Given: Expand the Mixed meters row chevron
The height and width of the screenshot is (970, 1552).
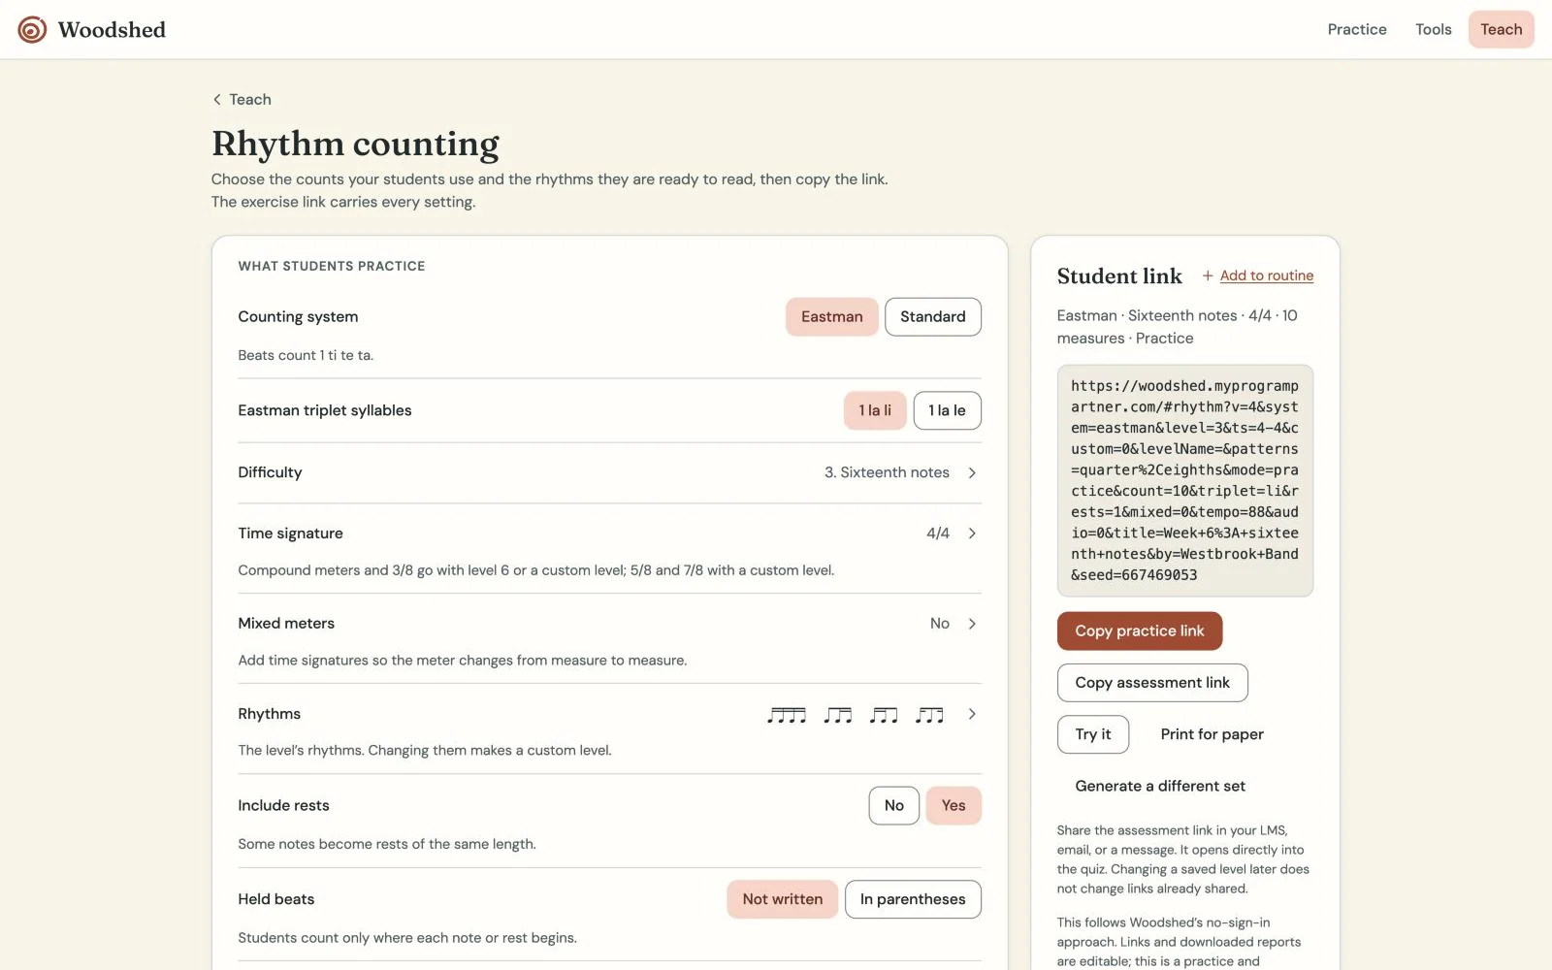Looking at the screenshot, I should (972, 624).
